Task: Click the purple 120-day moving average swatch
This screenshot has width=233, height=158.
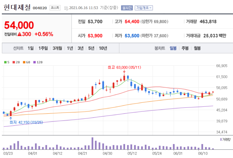Action: [x=35, y=62]
